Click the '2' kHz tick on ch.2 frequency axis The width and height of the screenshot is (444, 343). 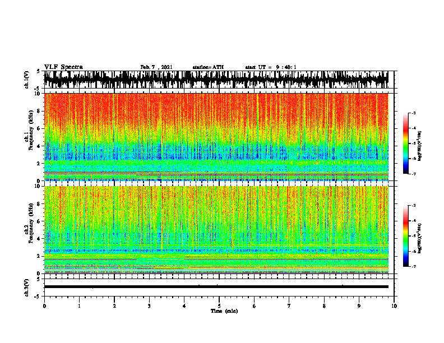(x=39, y=256)
